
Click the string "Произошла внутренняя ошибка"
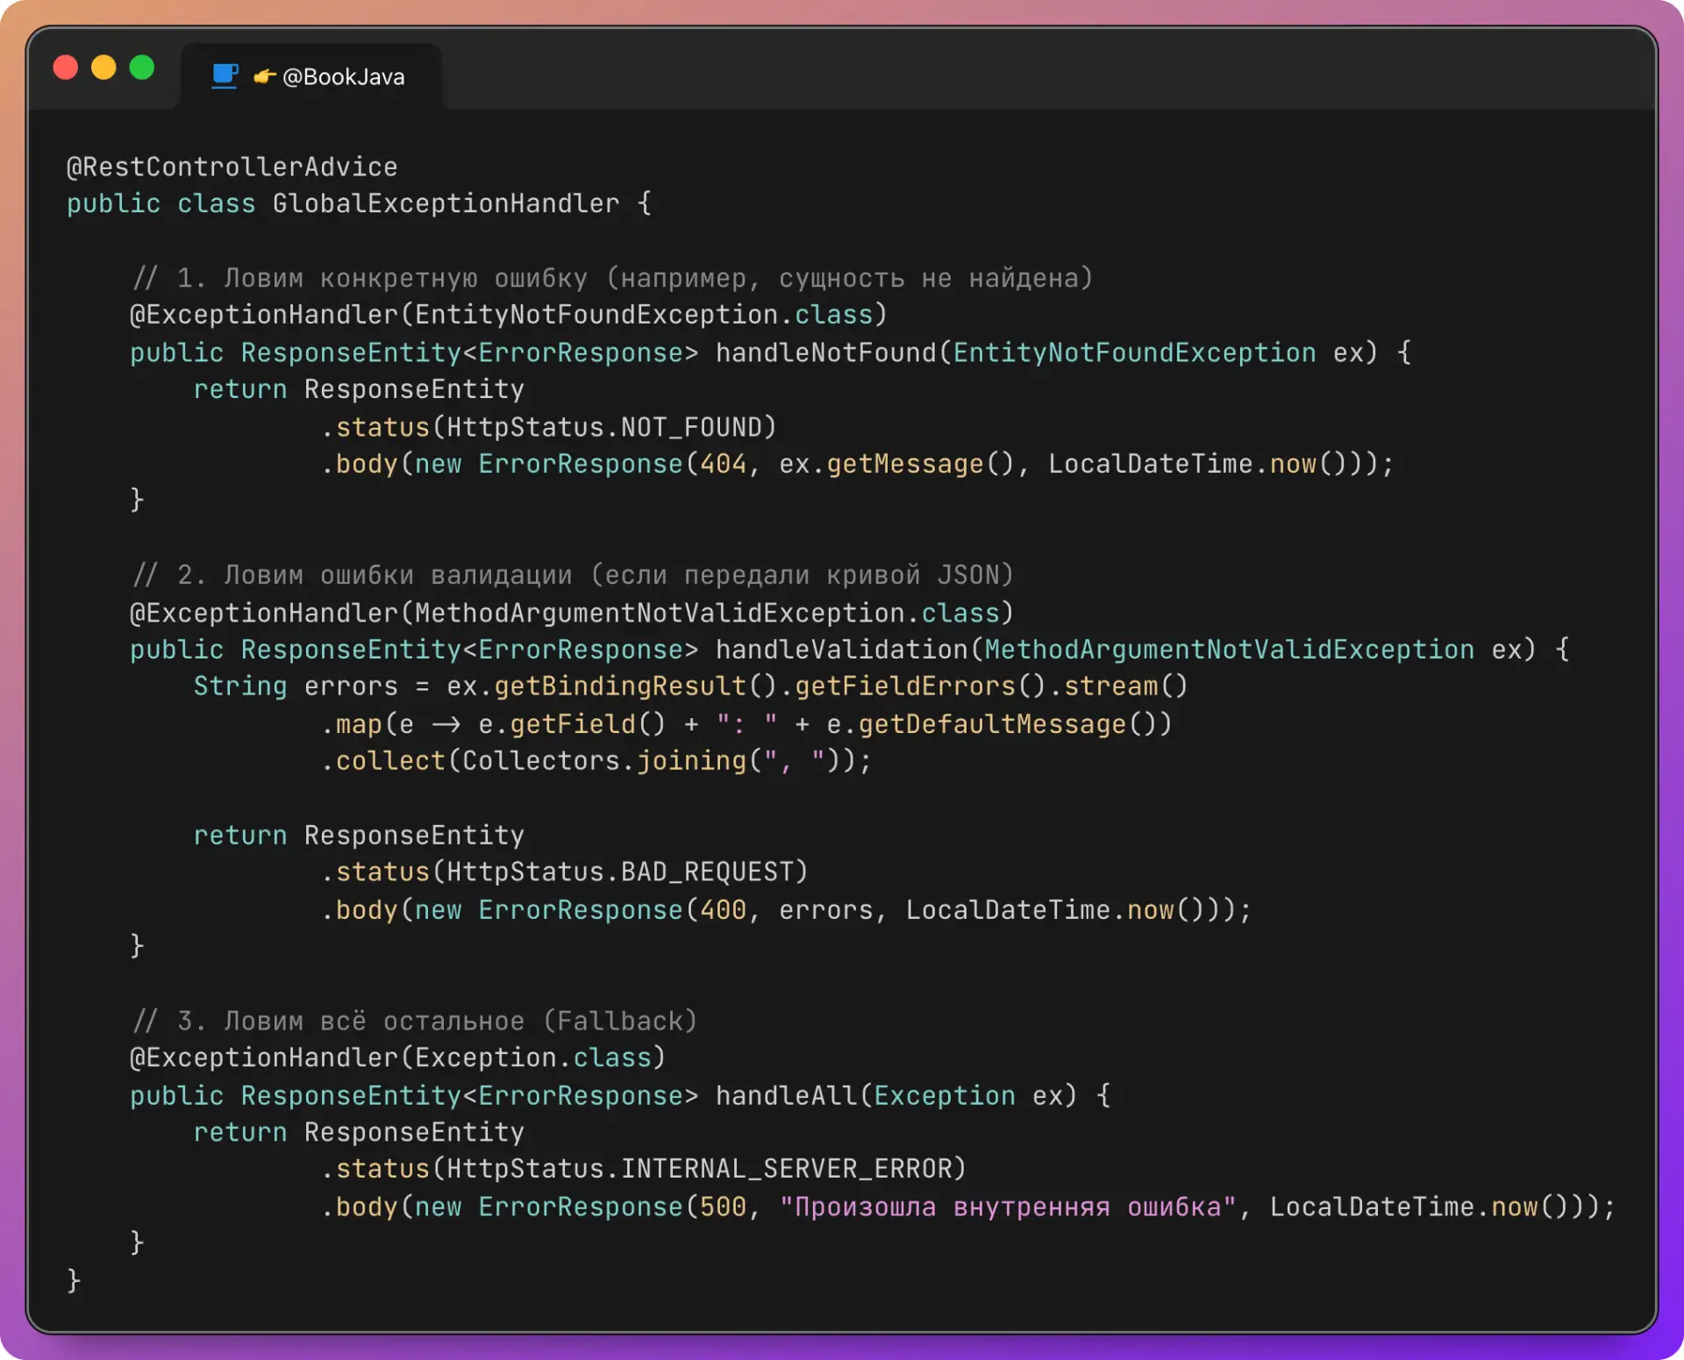pyautogui.click(x=1008, y=1207)
